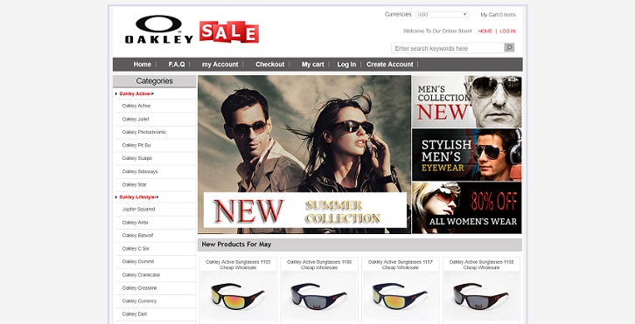Click the red SALE badge
The height and width of the screenshot is (324, 635).
pos(229,32)
